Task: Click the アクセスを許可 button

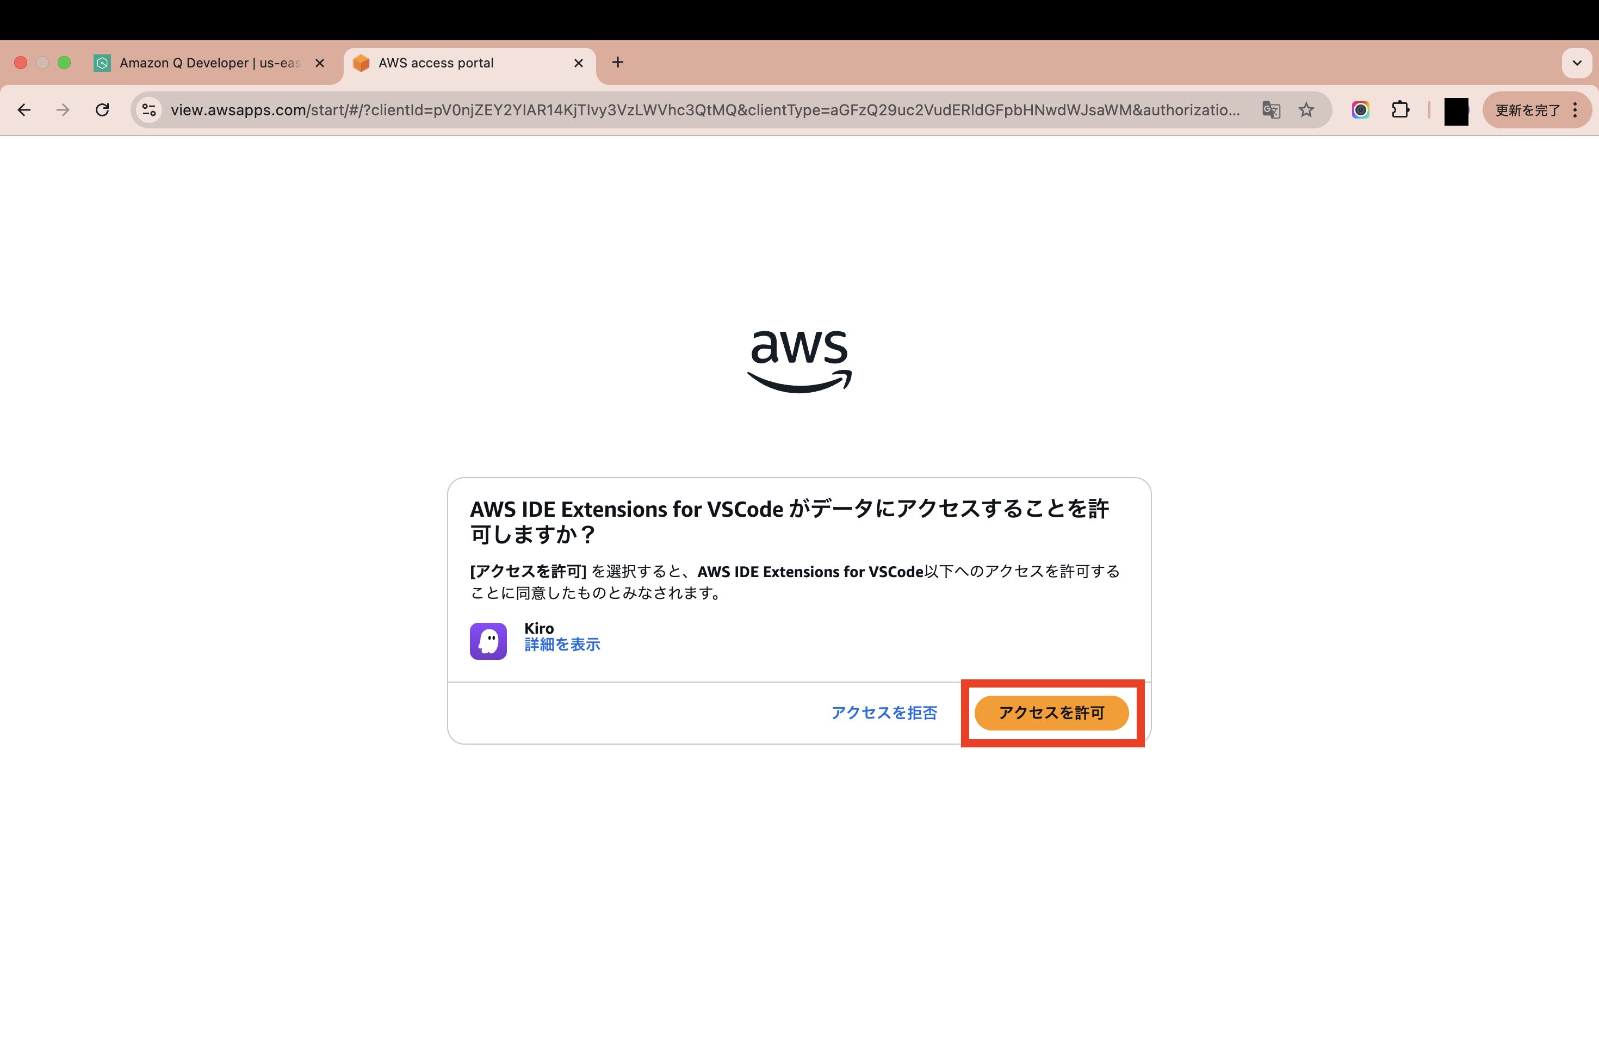Action: coord(1051,713)
